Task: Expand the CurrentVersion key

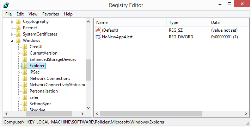Action: coord(19,53)
